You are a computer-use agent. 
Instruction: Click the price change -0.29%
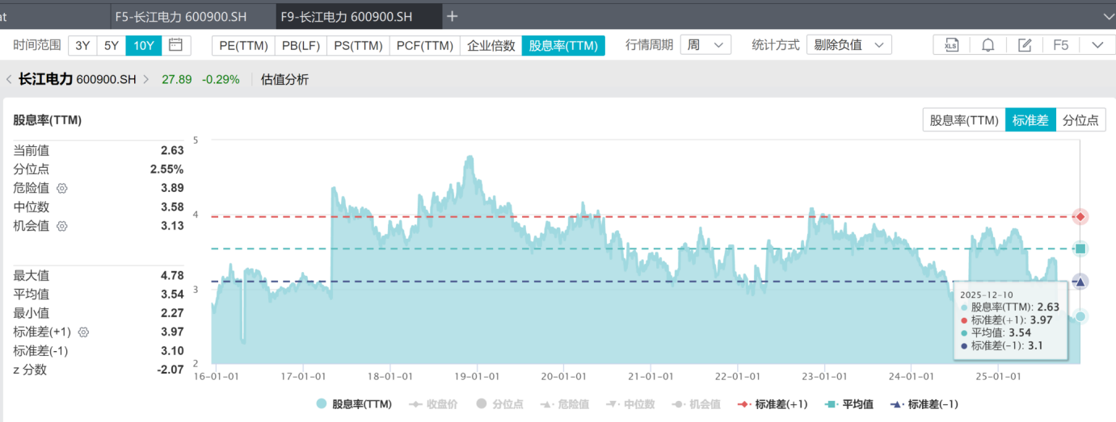click(221, 79)
